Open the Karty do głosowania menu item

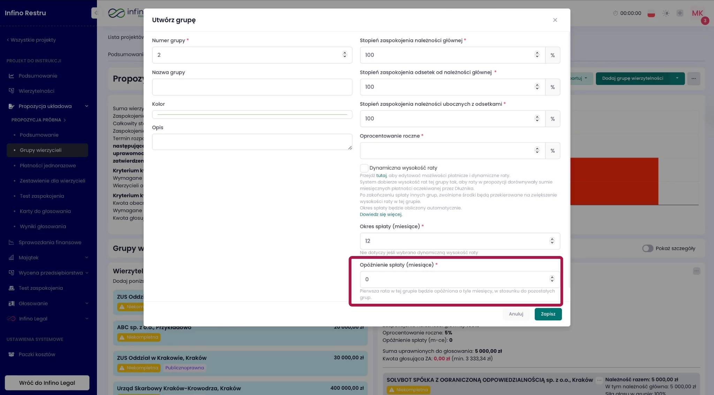(x=45, y=211)
